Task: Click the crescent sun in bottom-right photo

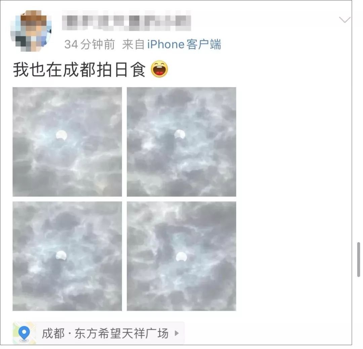Action: tap(181, 257)
